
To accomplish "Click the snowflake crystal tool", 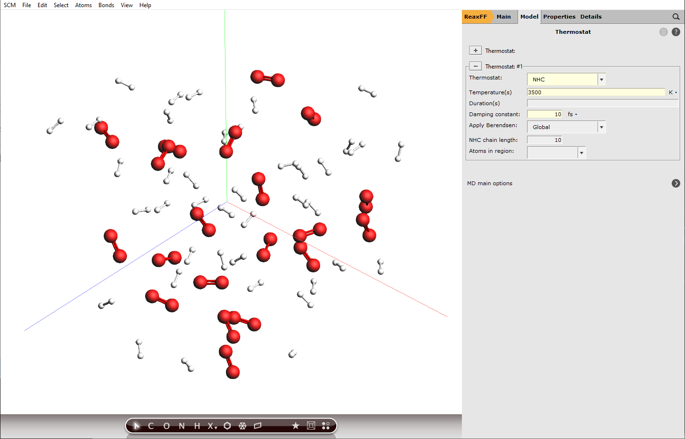I will (x=243, y=426).
